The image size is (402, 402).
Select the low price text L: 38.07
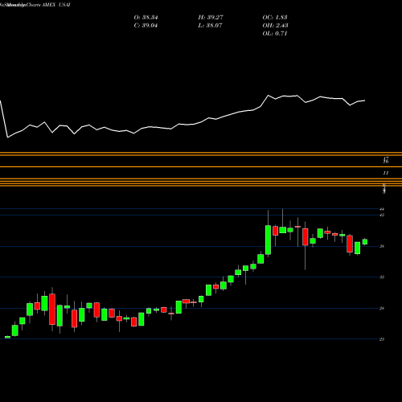coord(211,26)
